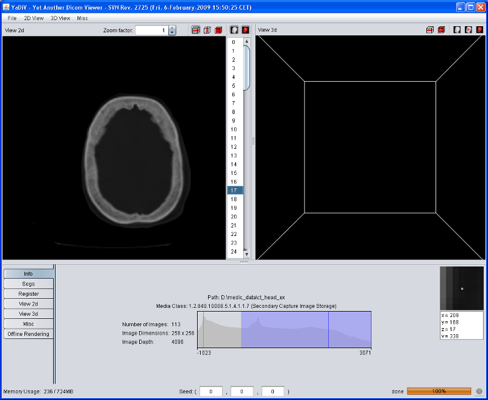Click the vertical-slice cube icon in View 2d
Screen dimensions: 488x400
coord(207,30)
